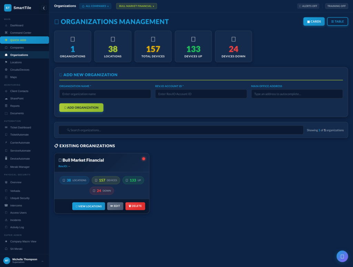This screenshot has height=267, width=353.
Task: Open the floating chat button
Action: (342, 256)
